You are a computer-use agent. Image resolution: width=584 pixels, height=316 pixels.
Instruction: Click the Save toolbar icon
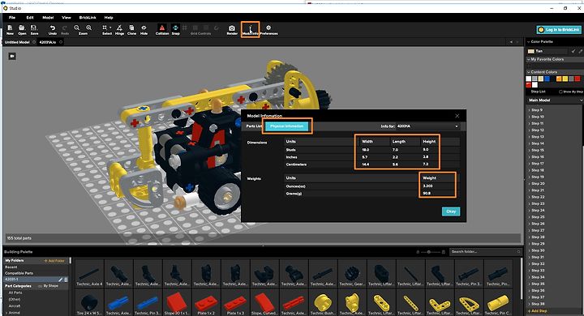[34, 30]
